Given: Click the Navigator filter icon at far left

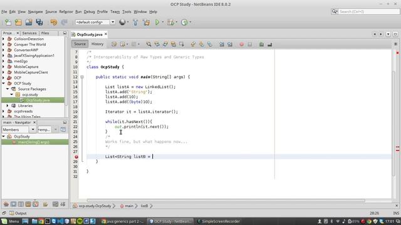Looking at the screenshot, I should (6, 204).
